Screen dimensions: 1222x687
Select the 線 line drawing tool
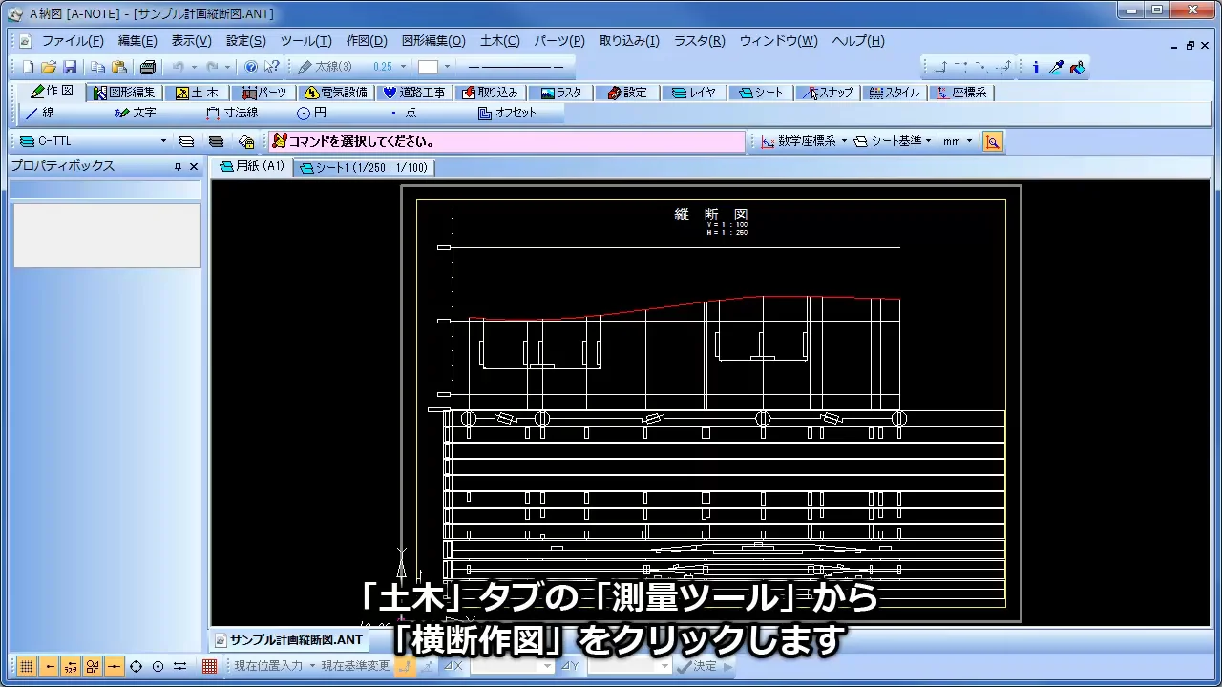(x=40, y=113)
